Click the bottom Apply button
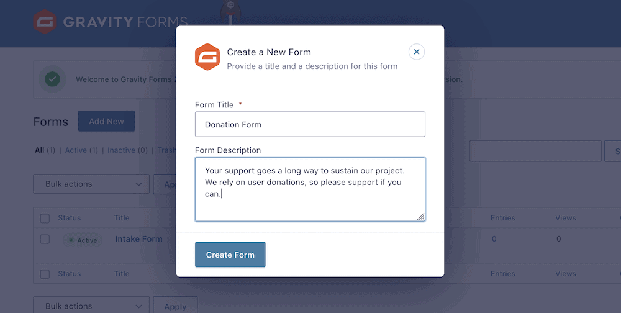Screen dimensions: 621x313 (175, 306)
